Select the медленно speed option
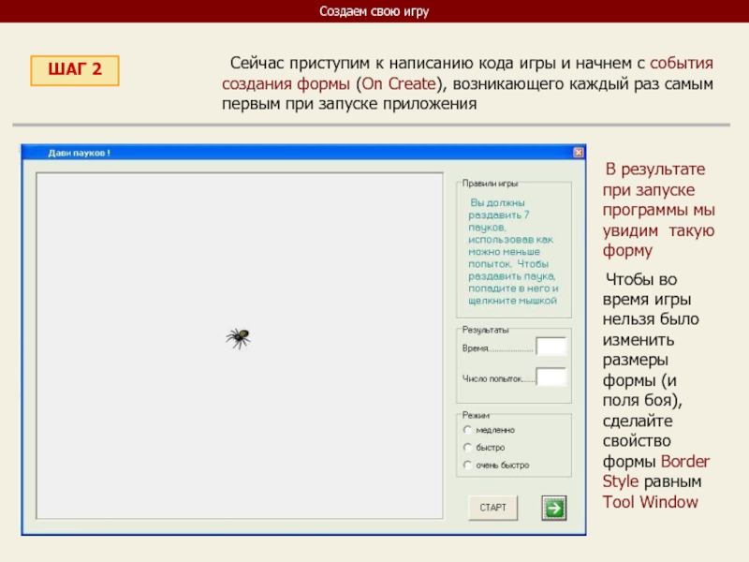The image size is (749, 562). coord(467,430)
